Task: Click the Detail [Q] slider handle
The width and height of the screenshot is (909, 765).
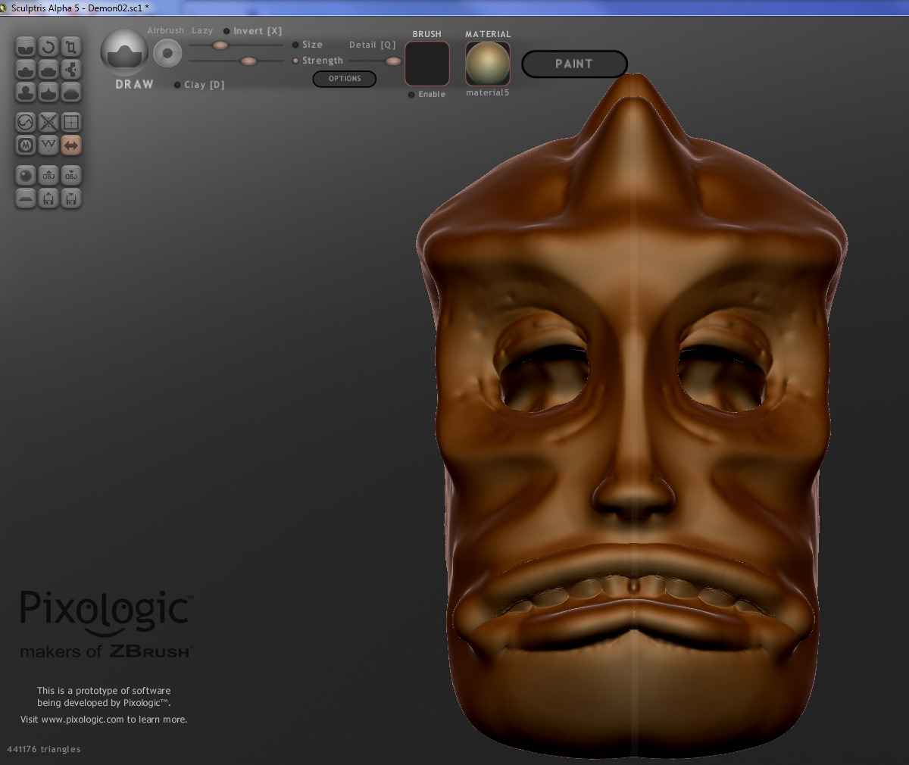Action: (393, 61)
